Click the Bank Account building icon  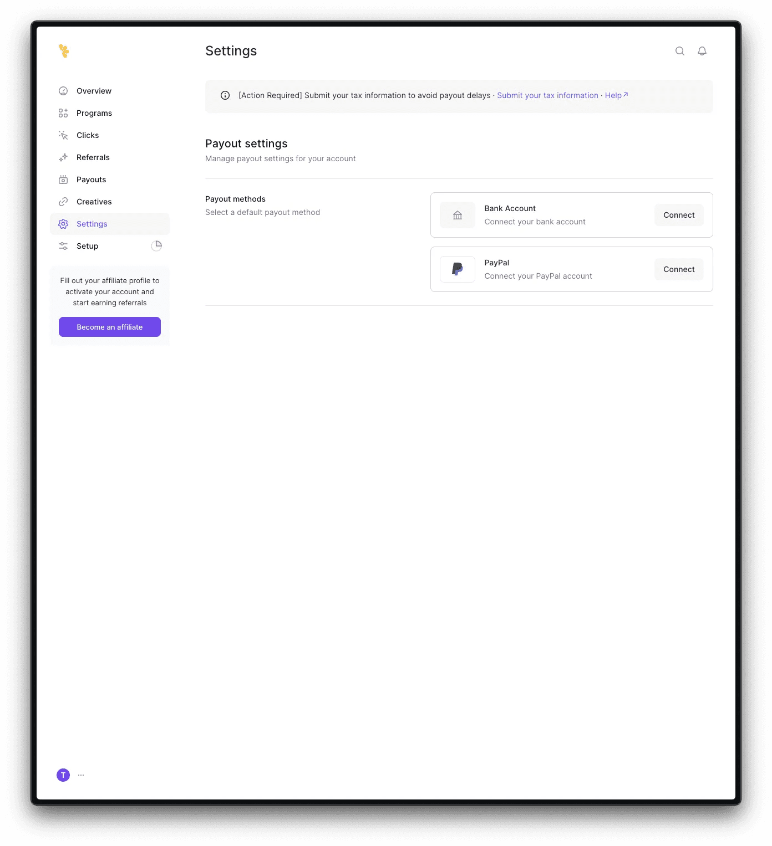pos(458,215)
